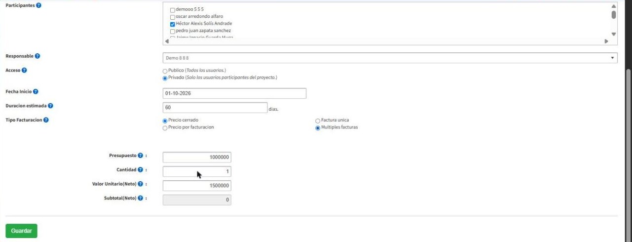
Task: Click participants list scroll-left arrow
Action: pyautogui.click(x=167, y=41)
